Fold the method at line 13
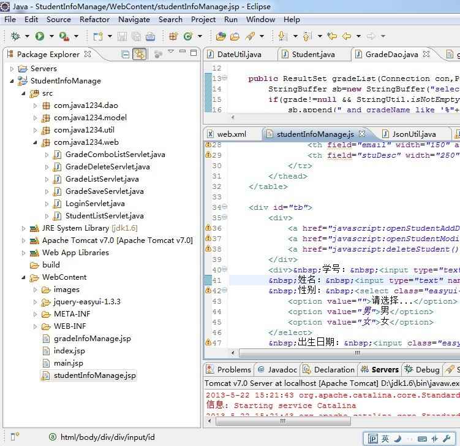 (225, 78)
